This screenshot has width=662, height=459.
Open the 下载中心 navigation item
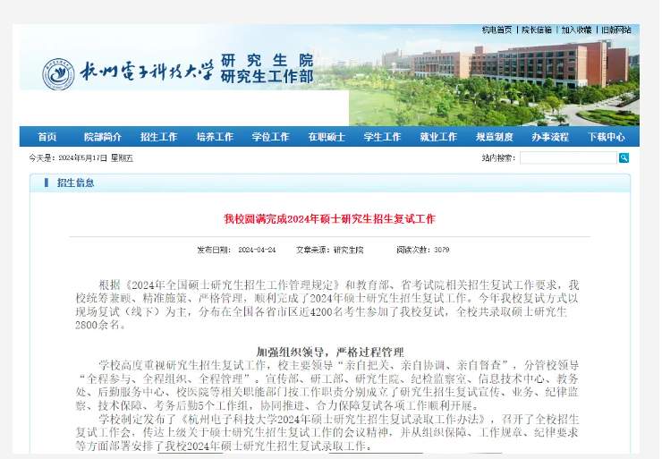pos(607,137)
